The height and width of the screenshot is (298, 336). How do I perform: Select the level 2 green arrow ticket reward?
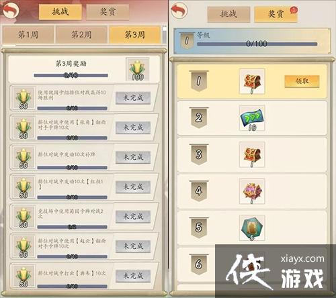252,118
